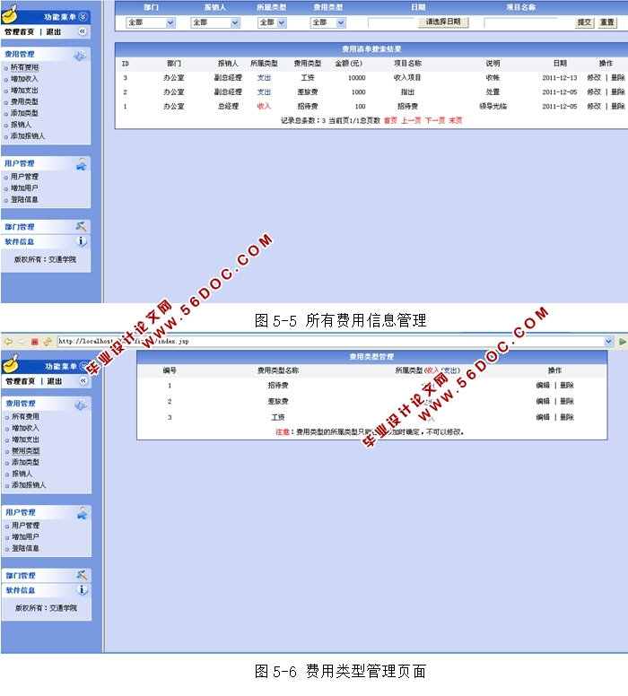
Task: Click 编辑 for 招待费 in 费用类型管理 table
Action: (x=543, y=386)
